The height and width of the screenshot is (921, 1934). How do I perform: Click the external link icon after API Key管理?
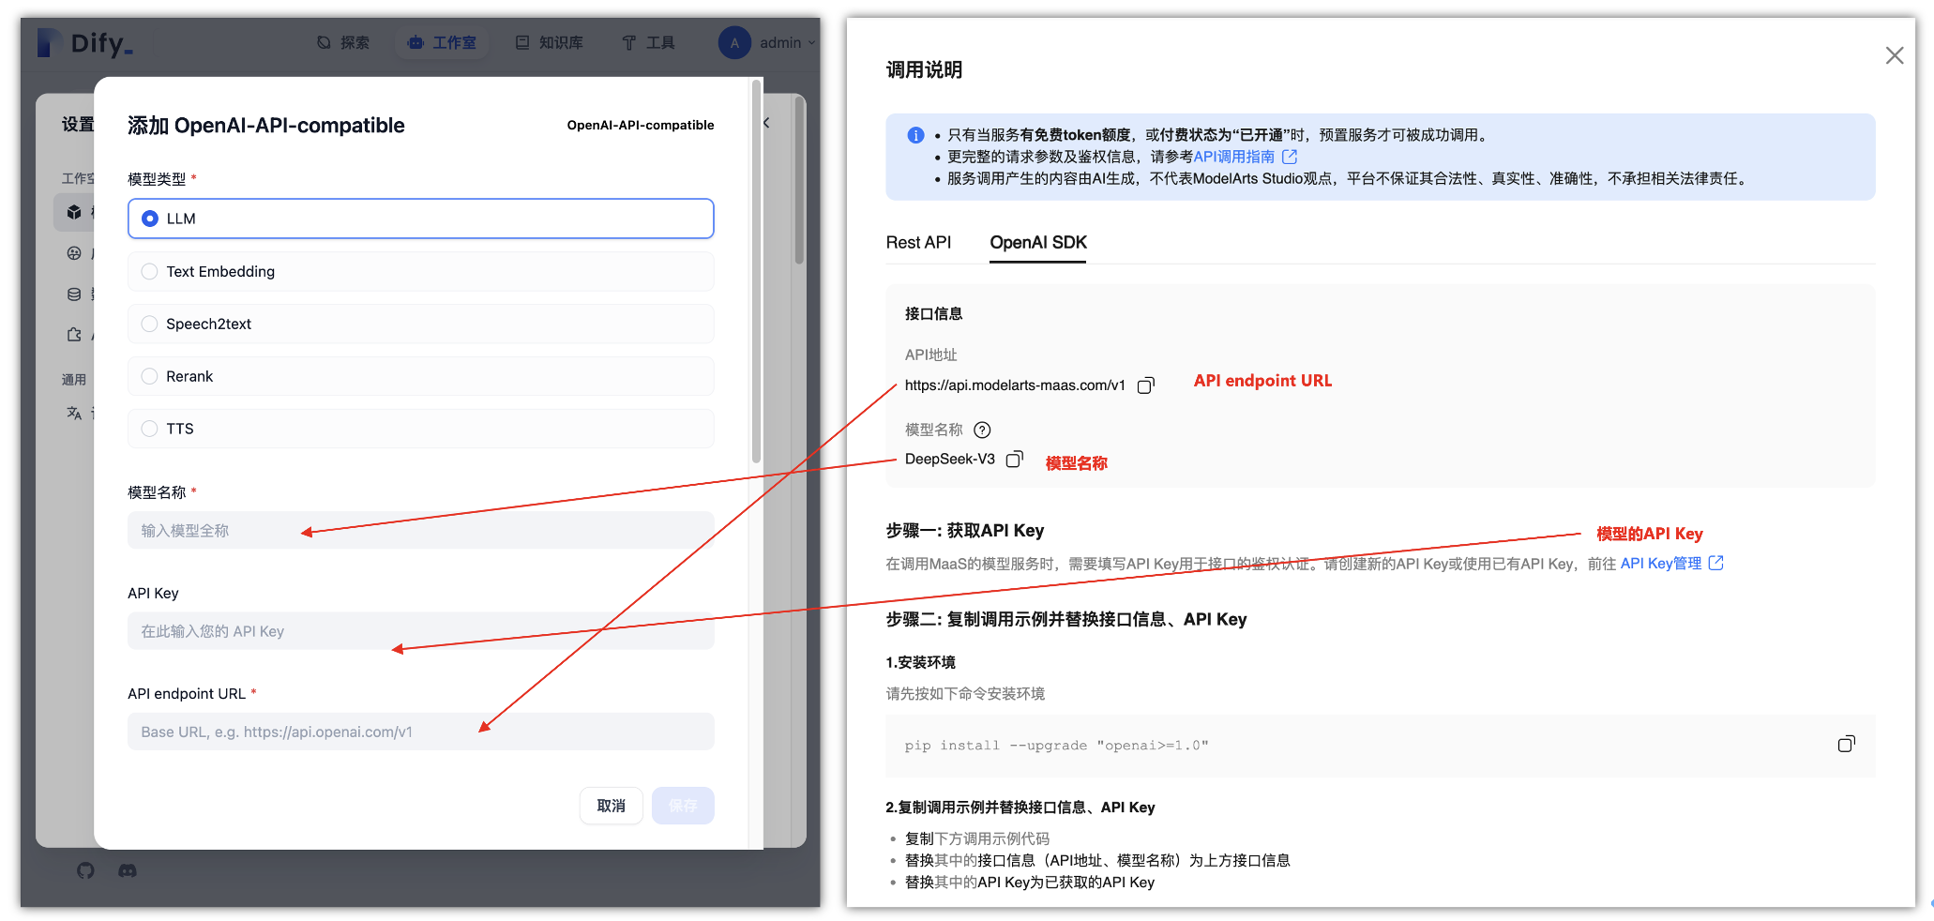[1715, 563]
